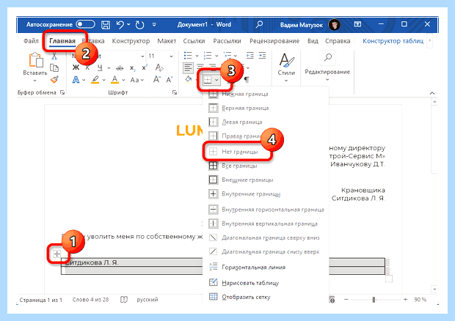The width and height of the screenshot is (455, 321).
Task: Click the text highlight color marker
Action: (95, 79)
